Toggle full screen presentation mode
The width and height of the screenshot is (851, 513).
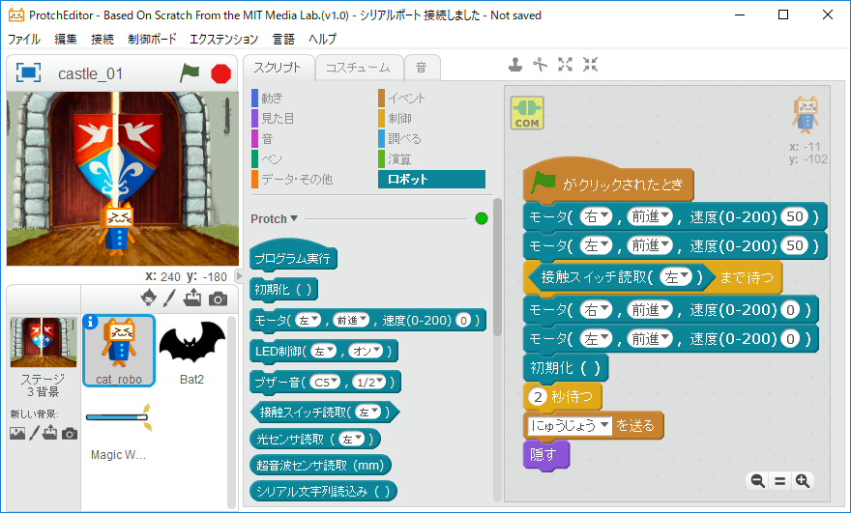28,72
